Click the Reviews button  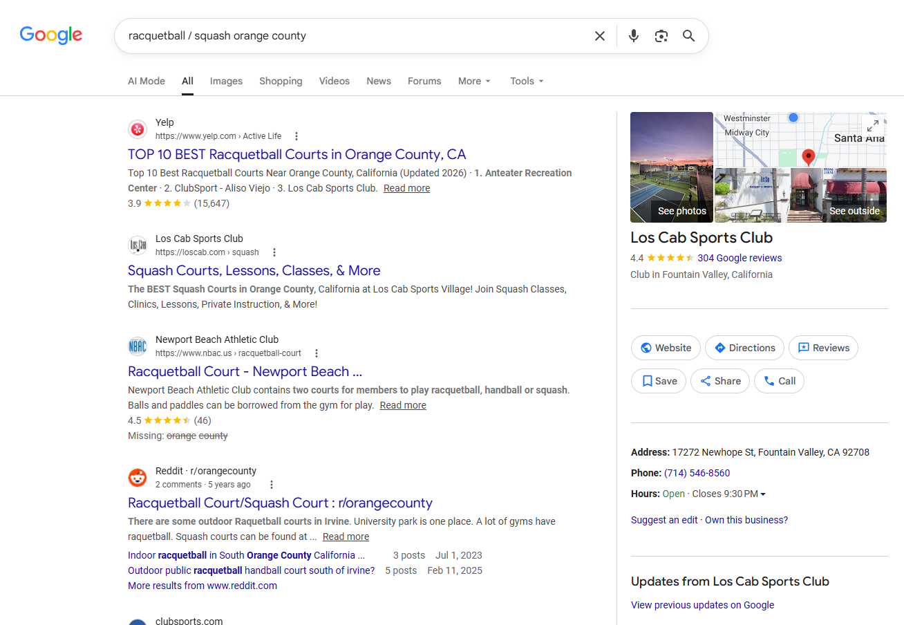[823, 348]
